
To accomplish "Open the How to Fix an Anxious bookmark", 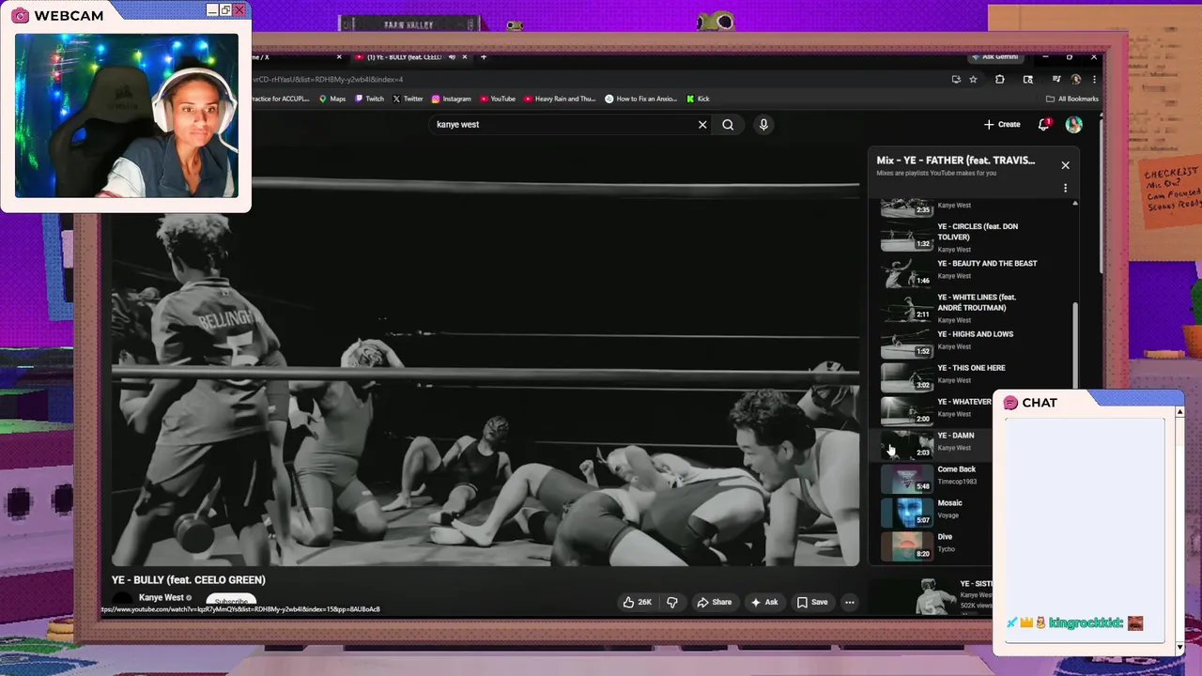I will (640, 99).
